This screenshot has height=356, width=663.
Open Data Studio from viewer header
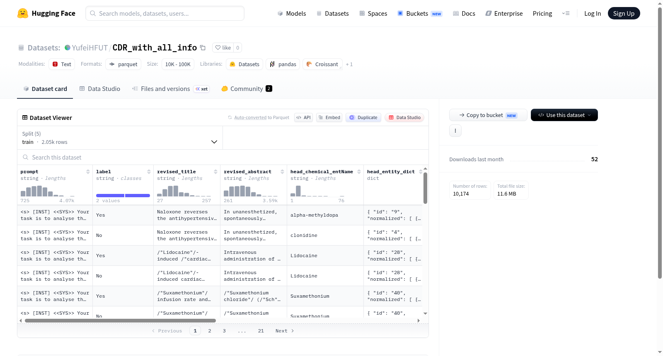404,117
